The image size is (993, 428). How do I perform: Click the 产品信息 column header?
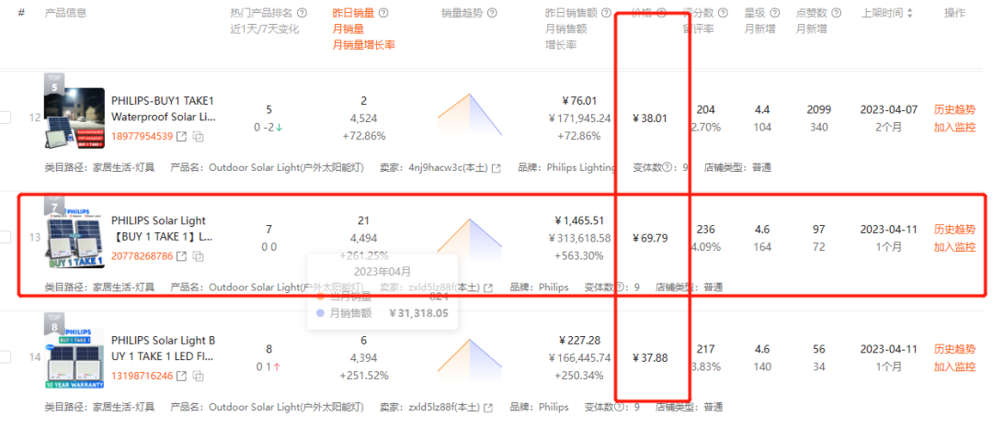[x=66, y=13]
